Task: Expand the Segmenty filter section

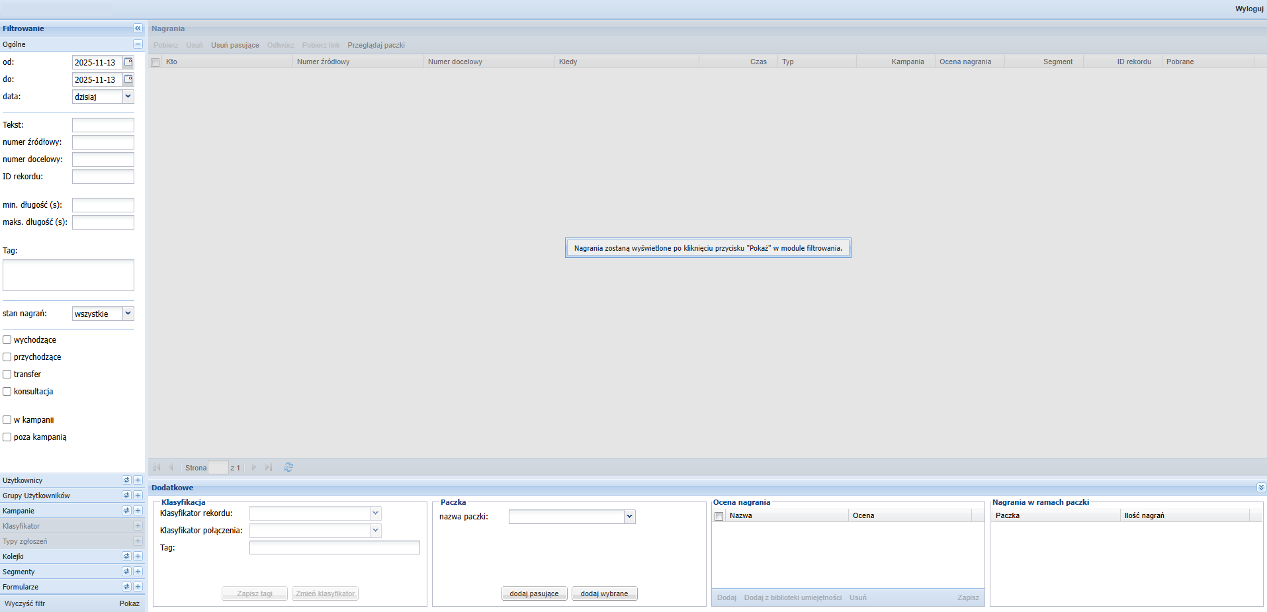Action: click(138, 572)
